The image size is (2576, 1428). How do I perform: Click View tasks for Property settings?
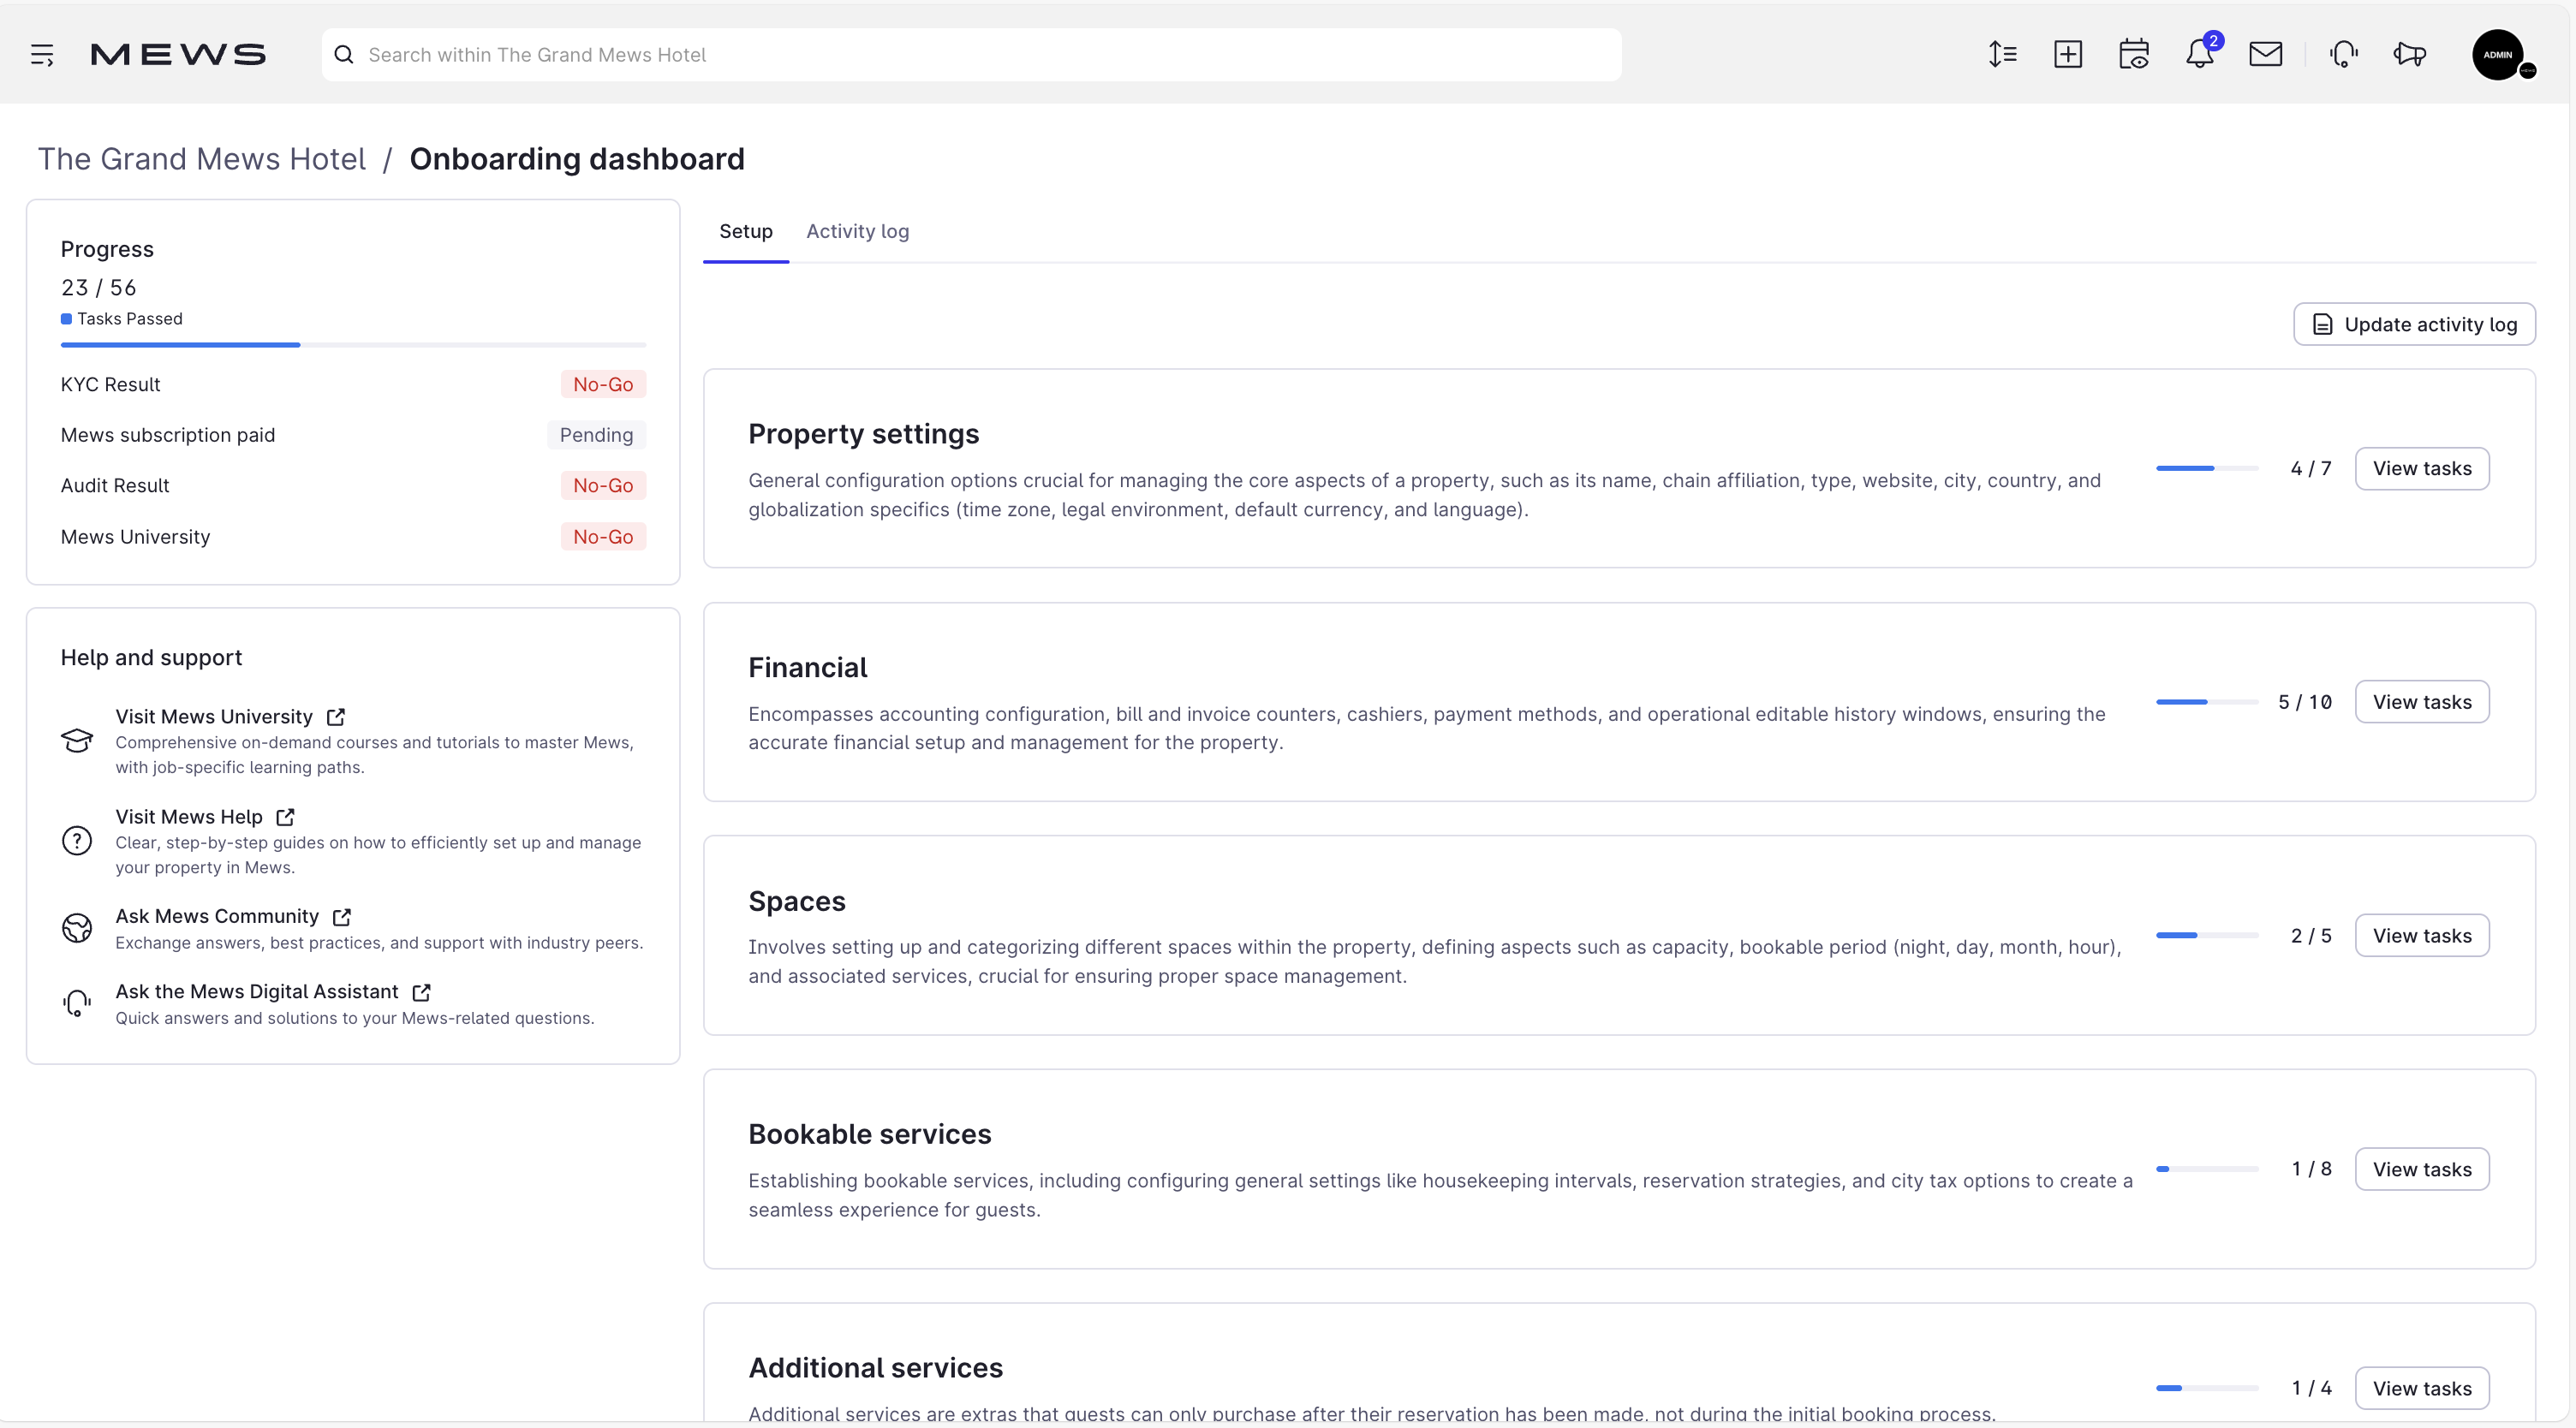click(2422, 468)
